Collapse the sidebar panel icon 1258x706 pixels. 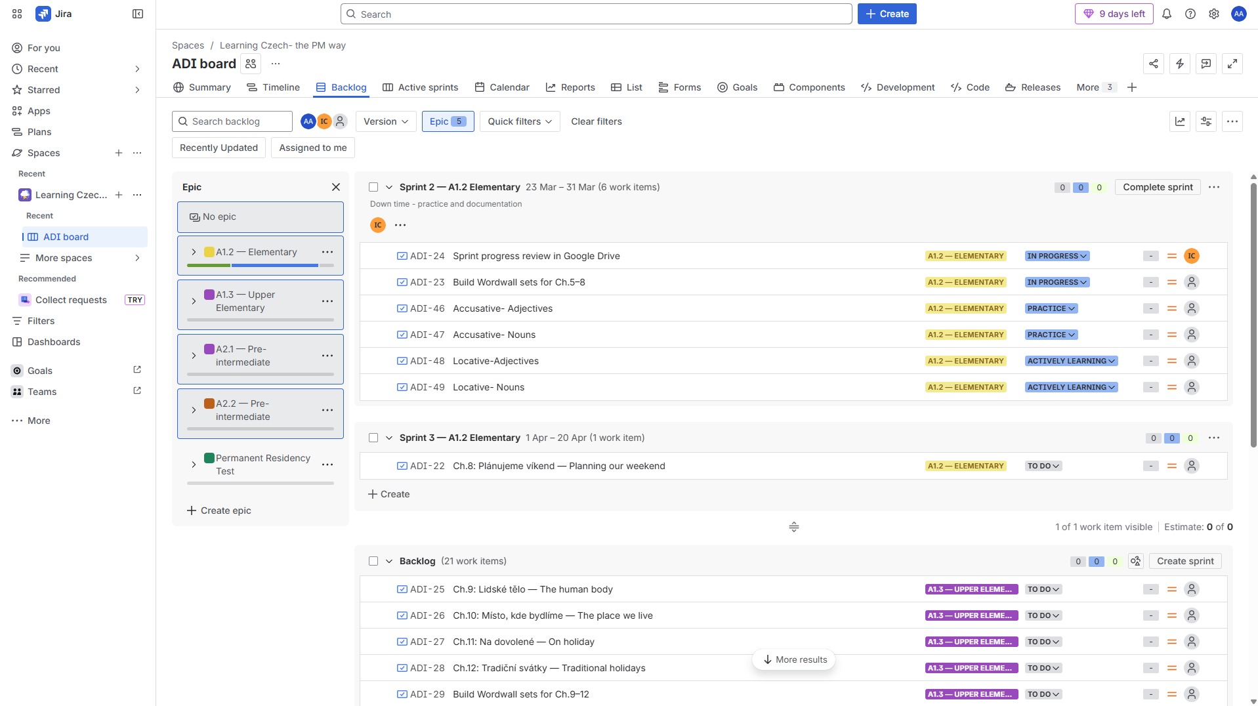click(138, 14)
